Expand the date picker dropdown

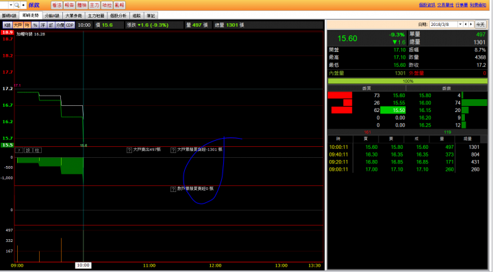click(x=460, y=24)
